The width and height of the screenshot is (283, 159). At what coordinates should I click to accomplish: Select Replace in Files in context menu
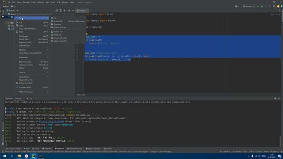tap(32, 42)
